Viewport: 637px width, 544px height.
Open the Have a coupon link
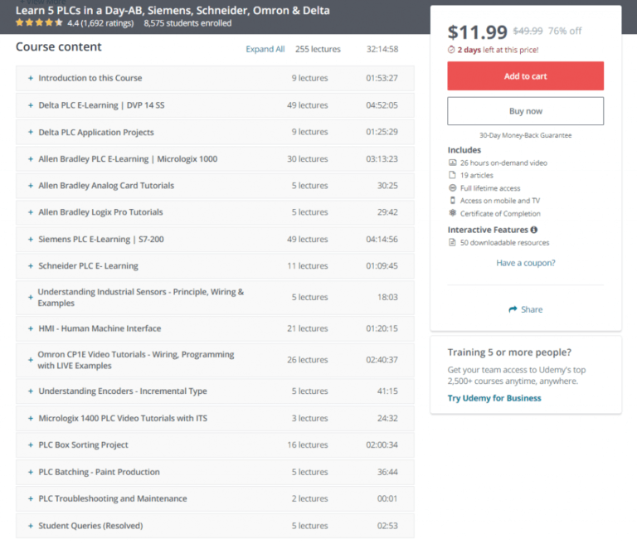coord(526,263)
